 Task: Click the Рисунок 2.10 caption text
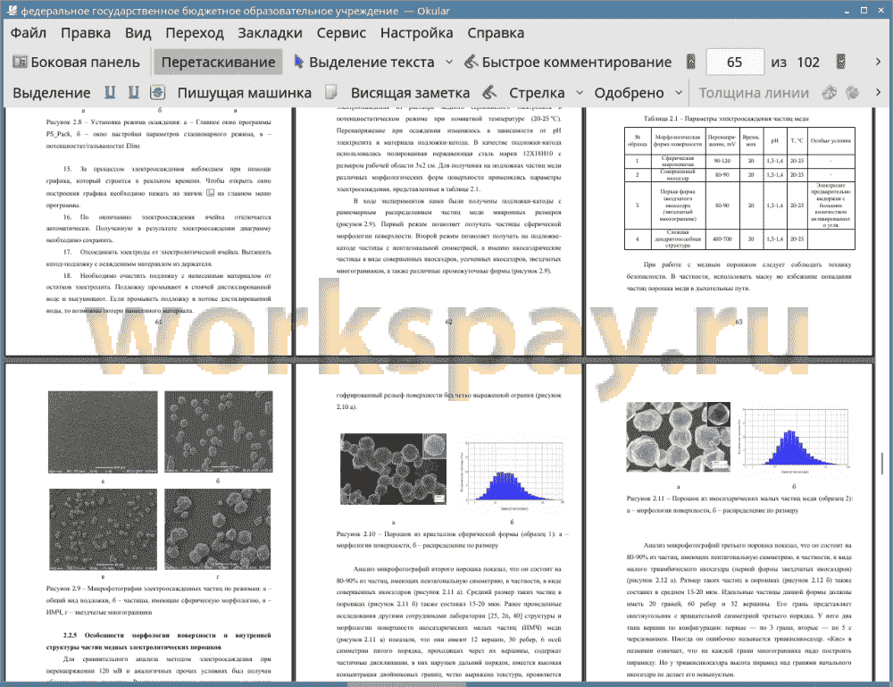pos(452,540)
